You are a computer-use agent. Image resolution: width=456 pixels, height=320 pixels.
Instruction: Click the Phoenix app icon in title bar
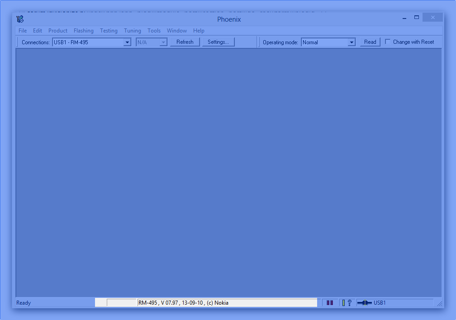tap(20, 19)
